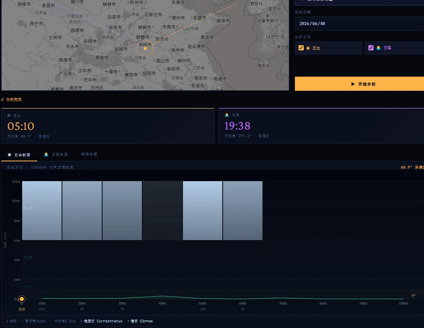Select the 19:38 sunset time
The image size is (424, 328).
pos(238,126)
